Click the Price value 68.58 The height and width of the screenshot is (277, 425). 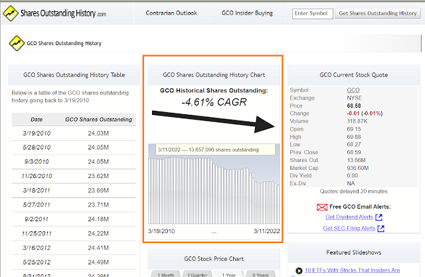pyautogui.click(x=354, y=106)
